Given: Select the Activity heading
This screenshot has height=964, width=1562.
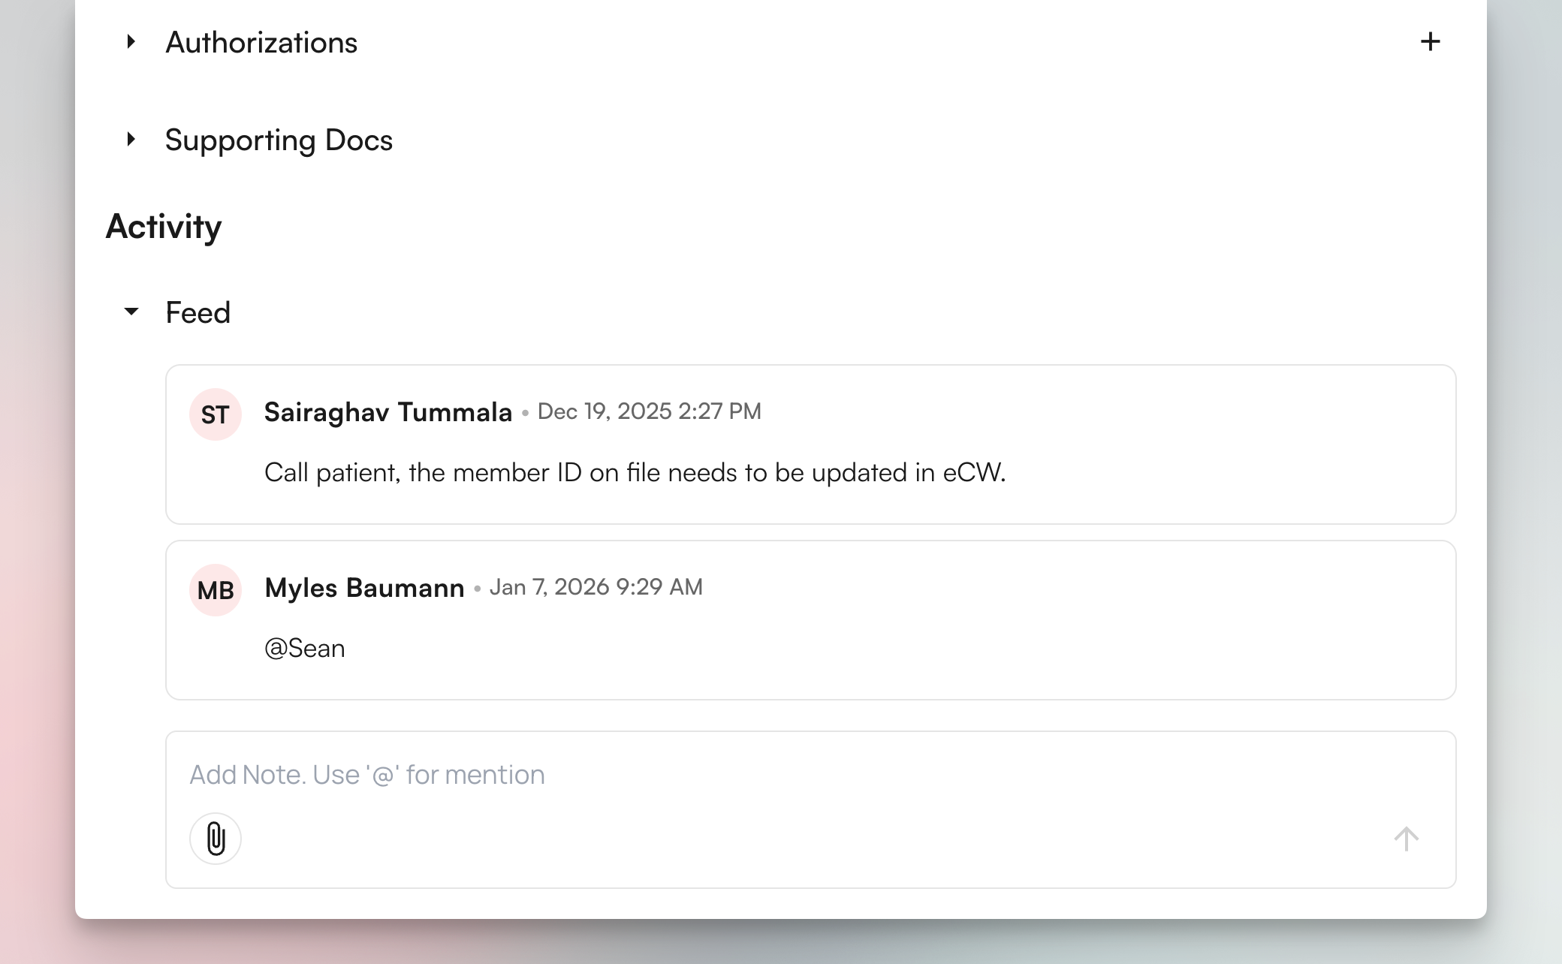Looking at the screenshot, I should tap(164, 226).
